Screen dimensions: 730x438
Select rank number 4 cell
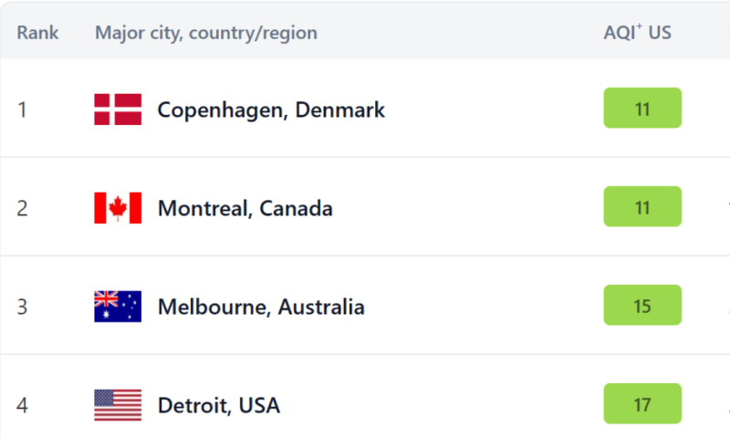click(22, 405)
